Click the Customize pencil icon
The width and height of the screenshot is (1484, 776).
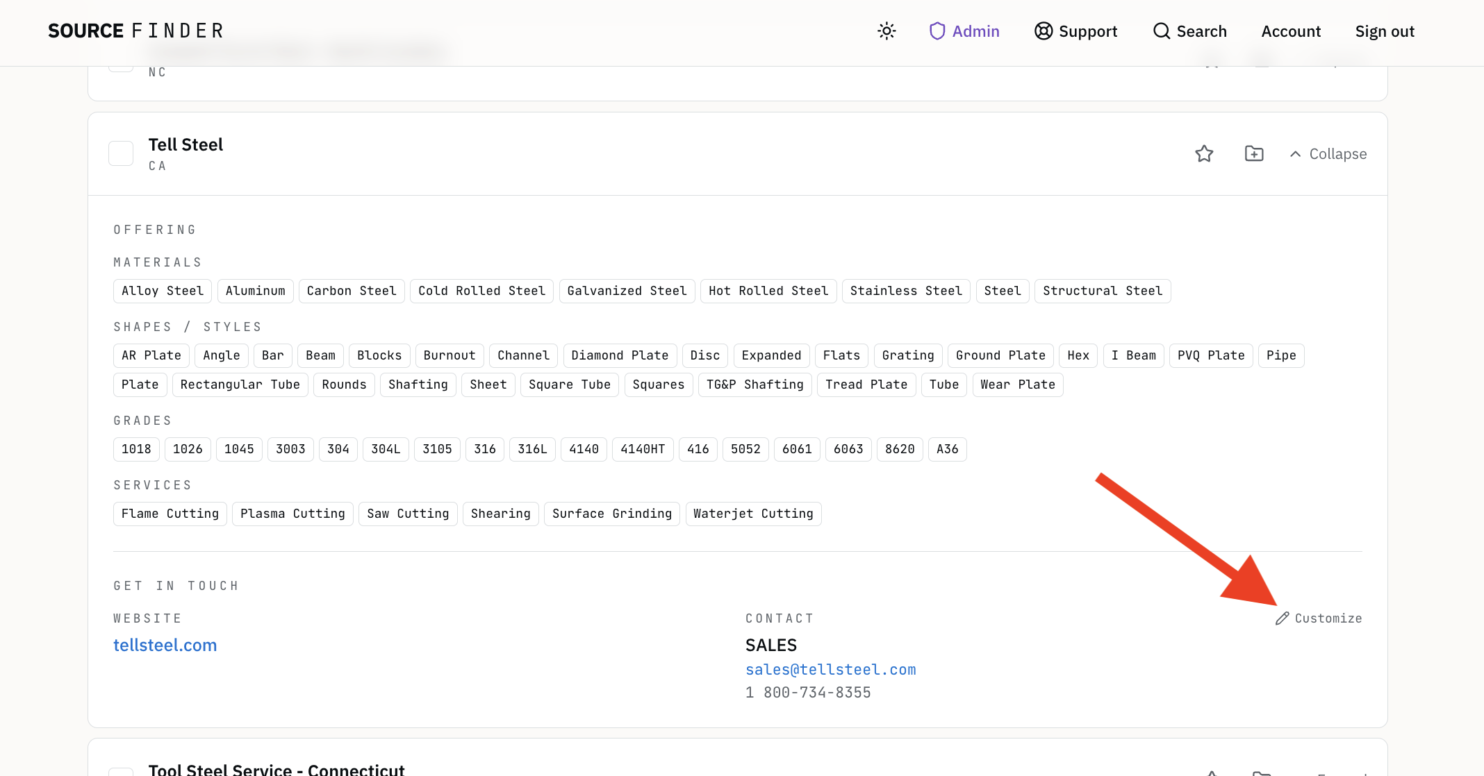(1283, 618)
